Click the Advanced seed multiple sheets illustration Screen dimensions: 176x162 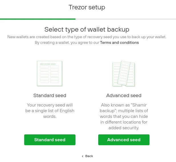click(x=124, y=73)
